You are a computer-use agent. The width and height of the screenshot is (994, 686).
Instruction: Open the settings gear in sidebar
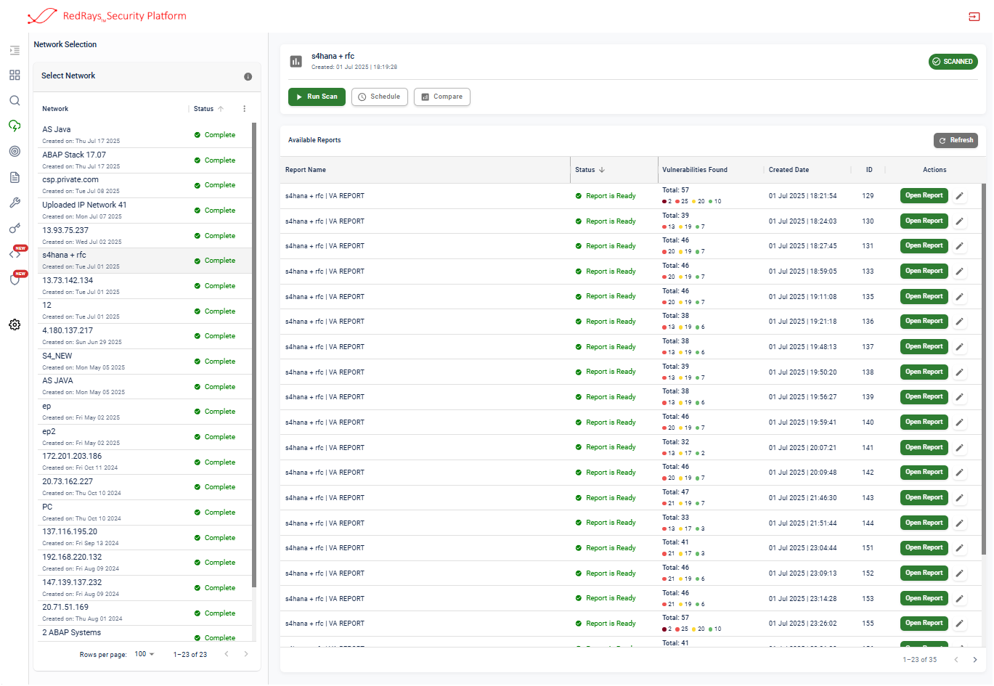pyautogui.click(x=15, y=324)
